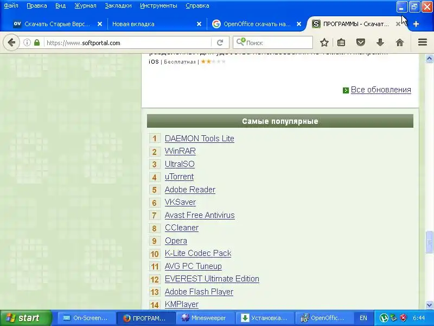Close the 'Новая вкладка' tab
This screenshot has width=434, height=326.
(199, 24)
